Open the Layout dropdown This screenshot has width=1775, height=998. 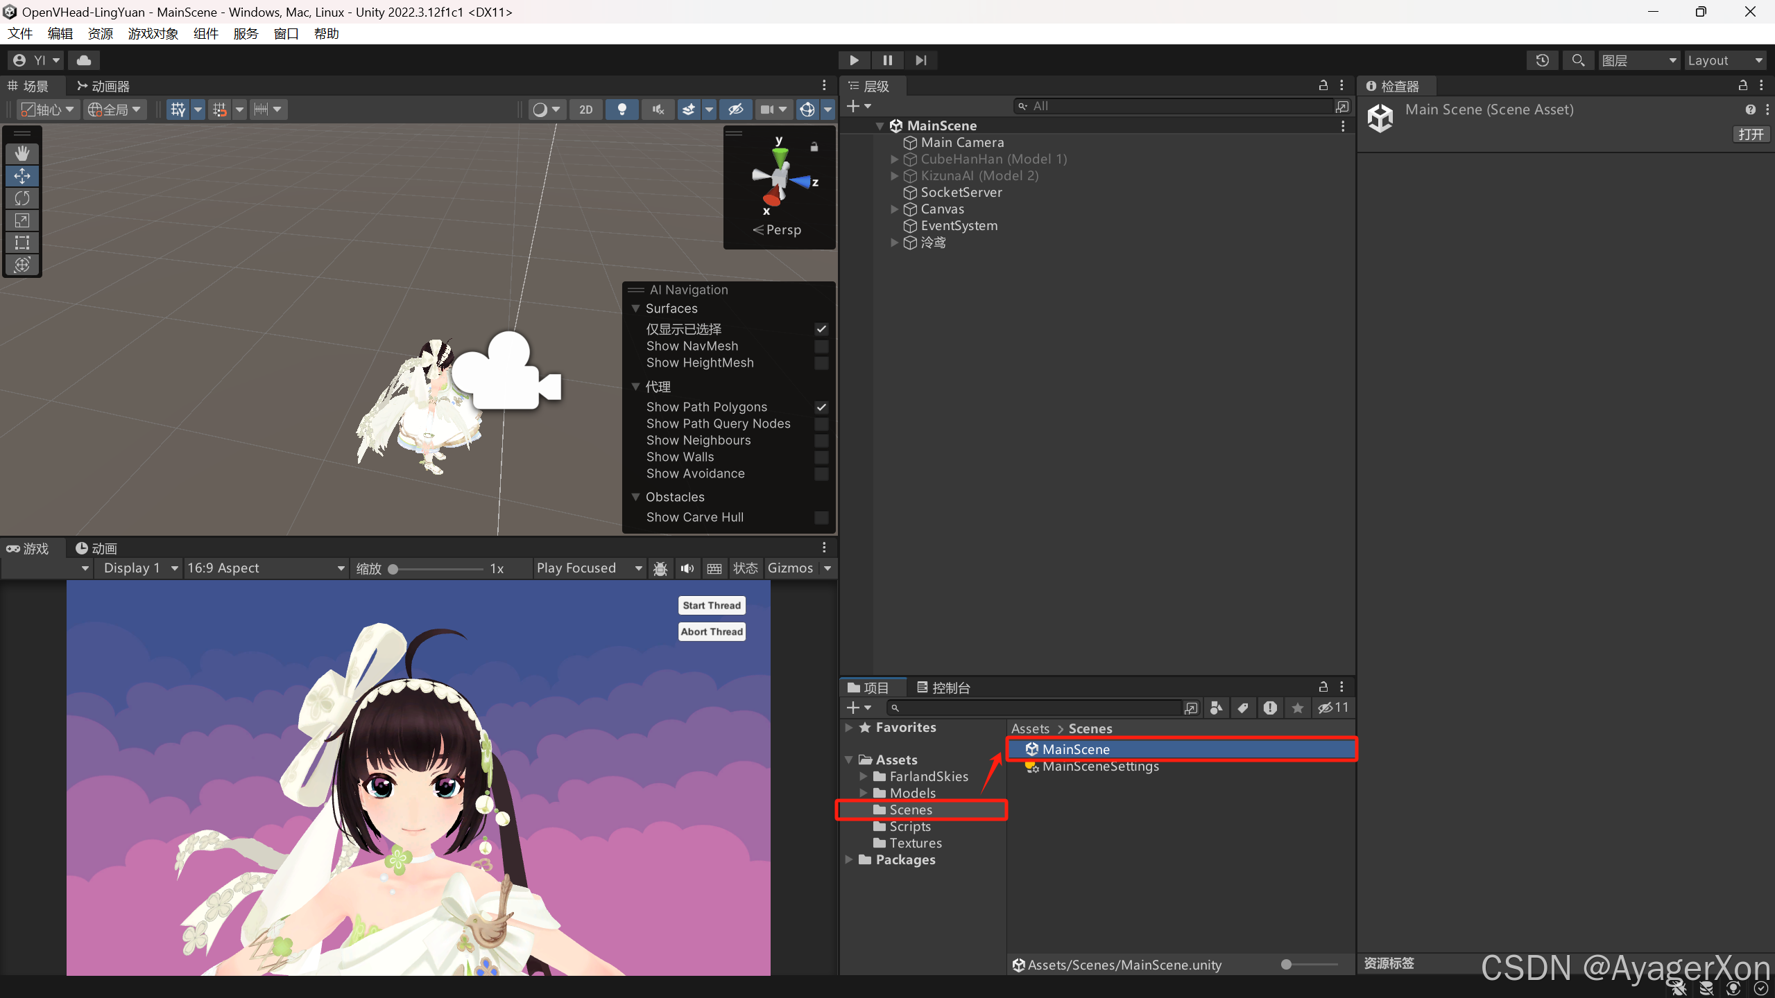[x=1724, y=60]
